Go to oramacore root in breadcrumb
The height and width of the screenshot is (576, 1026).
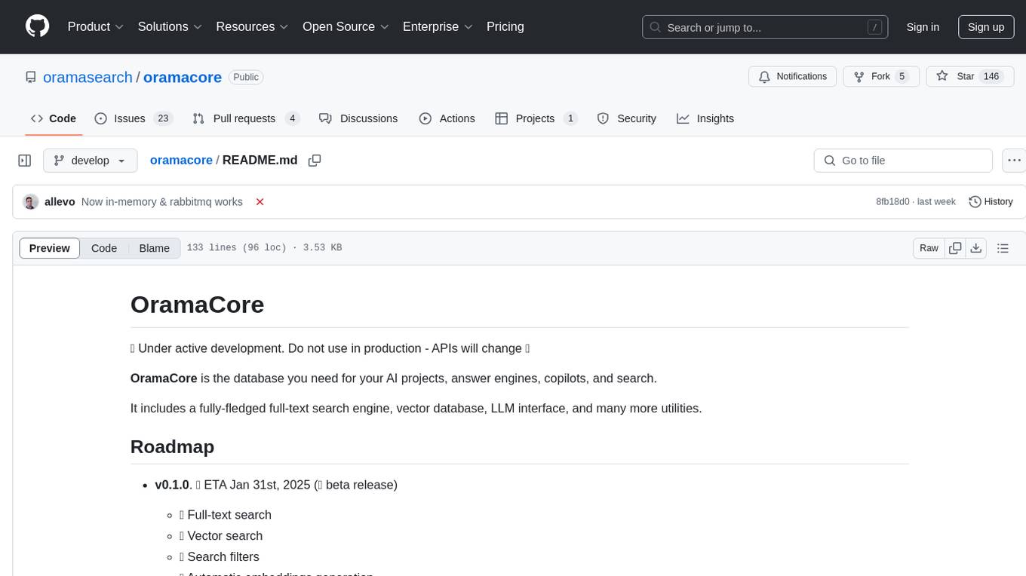click(x=181, y=160)
